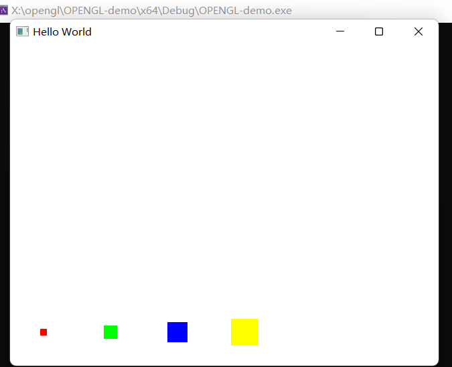The image size is (452, 367).
Task: Click the OPENGL-demo.exe console title text
Action: tap(151, 11)
